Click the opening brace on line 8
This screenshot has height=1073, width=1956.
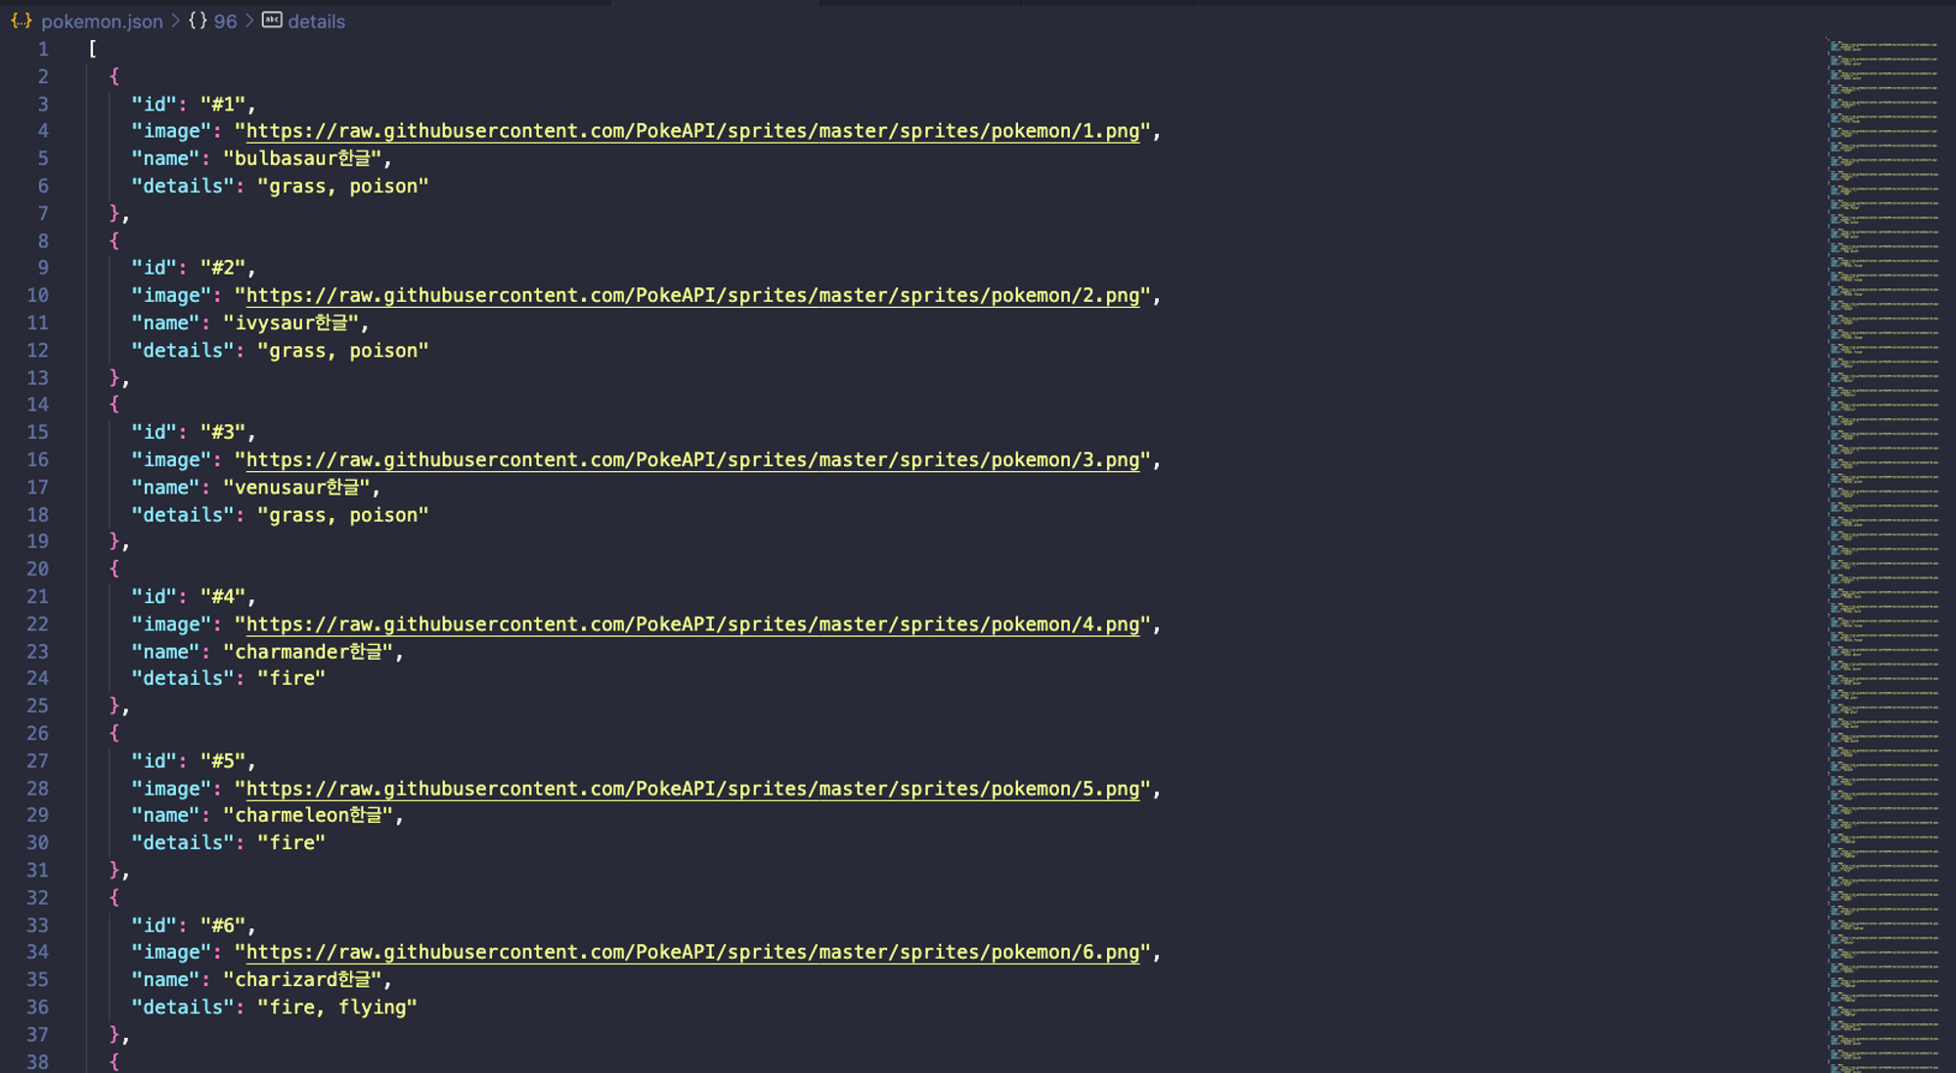click(114, 240)
